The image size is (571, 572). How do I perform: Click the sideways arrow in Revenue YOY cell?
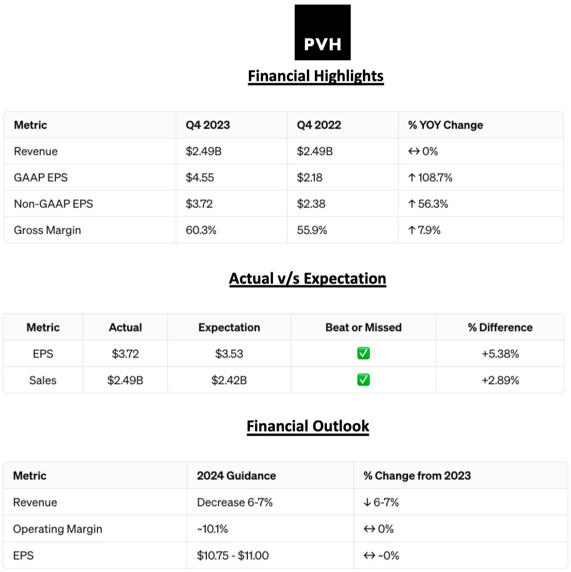coord(413,152)
